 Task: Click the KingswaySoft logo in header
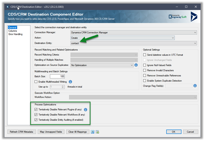tap(178, 16)
